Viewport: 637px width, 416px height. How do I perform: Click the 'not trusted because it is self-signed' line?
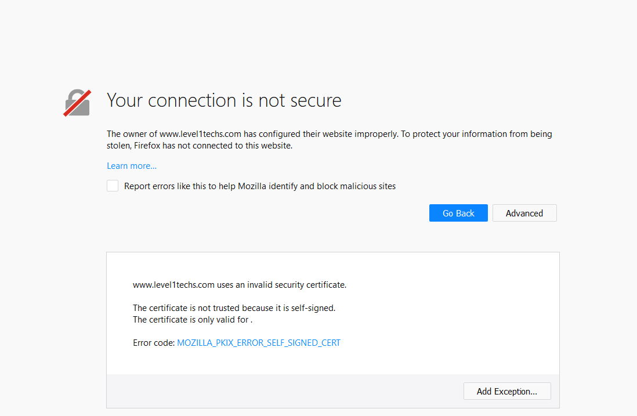point(234,308)
